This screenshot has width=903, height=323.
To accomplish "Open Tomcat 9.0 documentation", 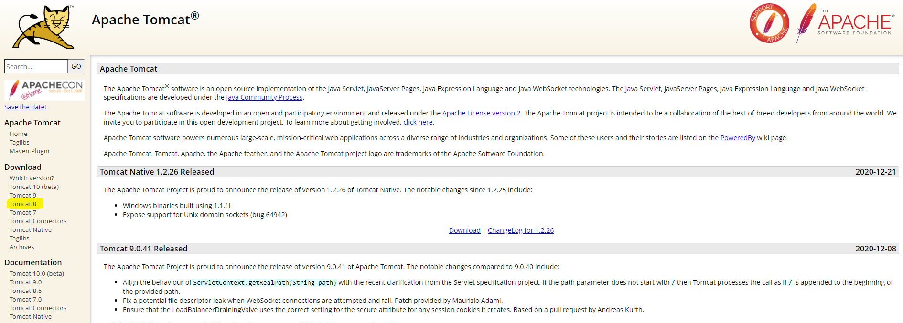I will point(26,282).
